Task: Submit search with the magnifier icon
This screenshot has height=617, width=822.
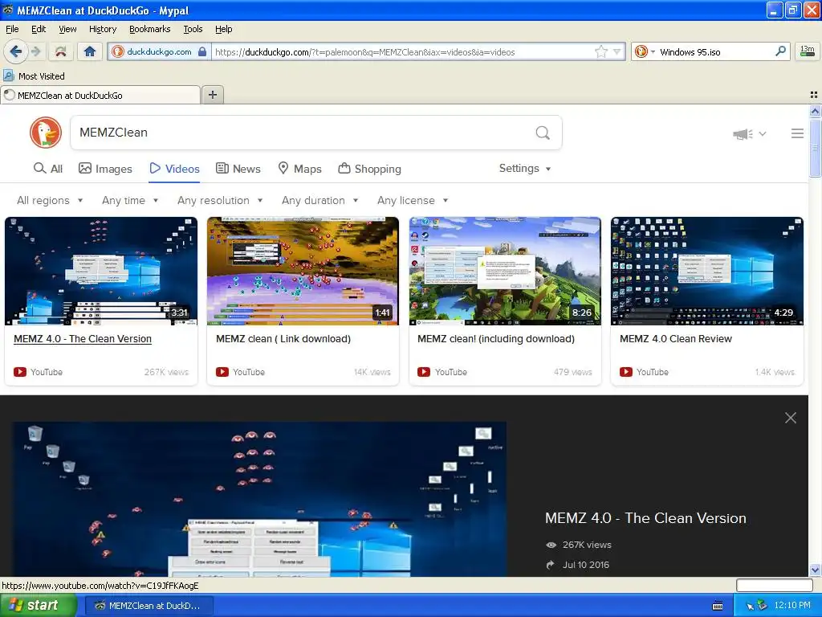Action: [543, 133]
